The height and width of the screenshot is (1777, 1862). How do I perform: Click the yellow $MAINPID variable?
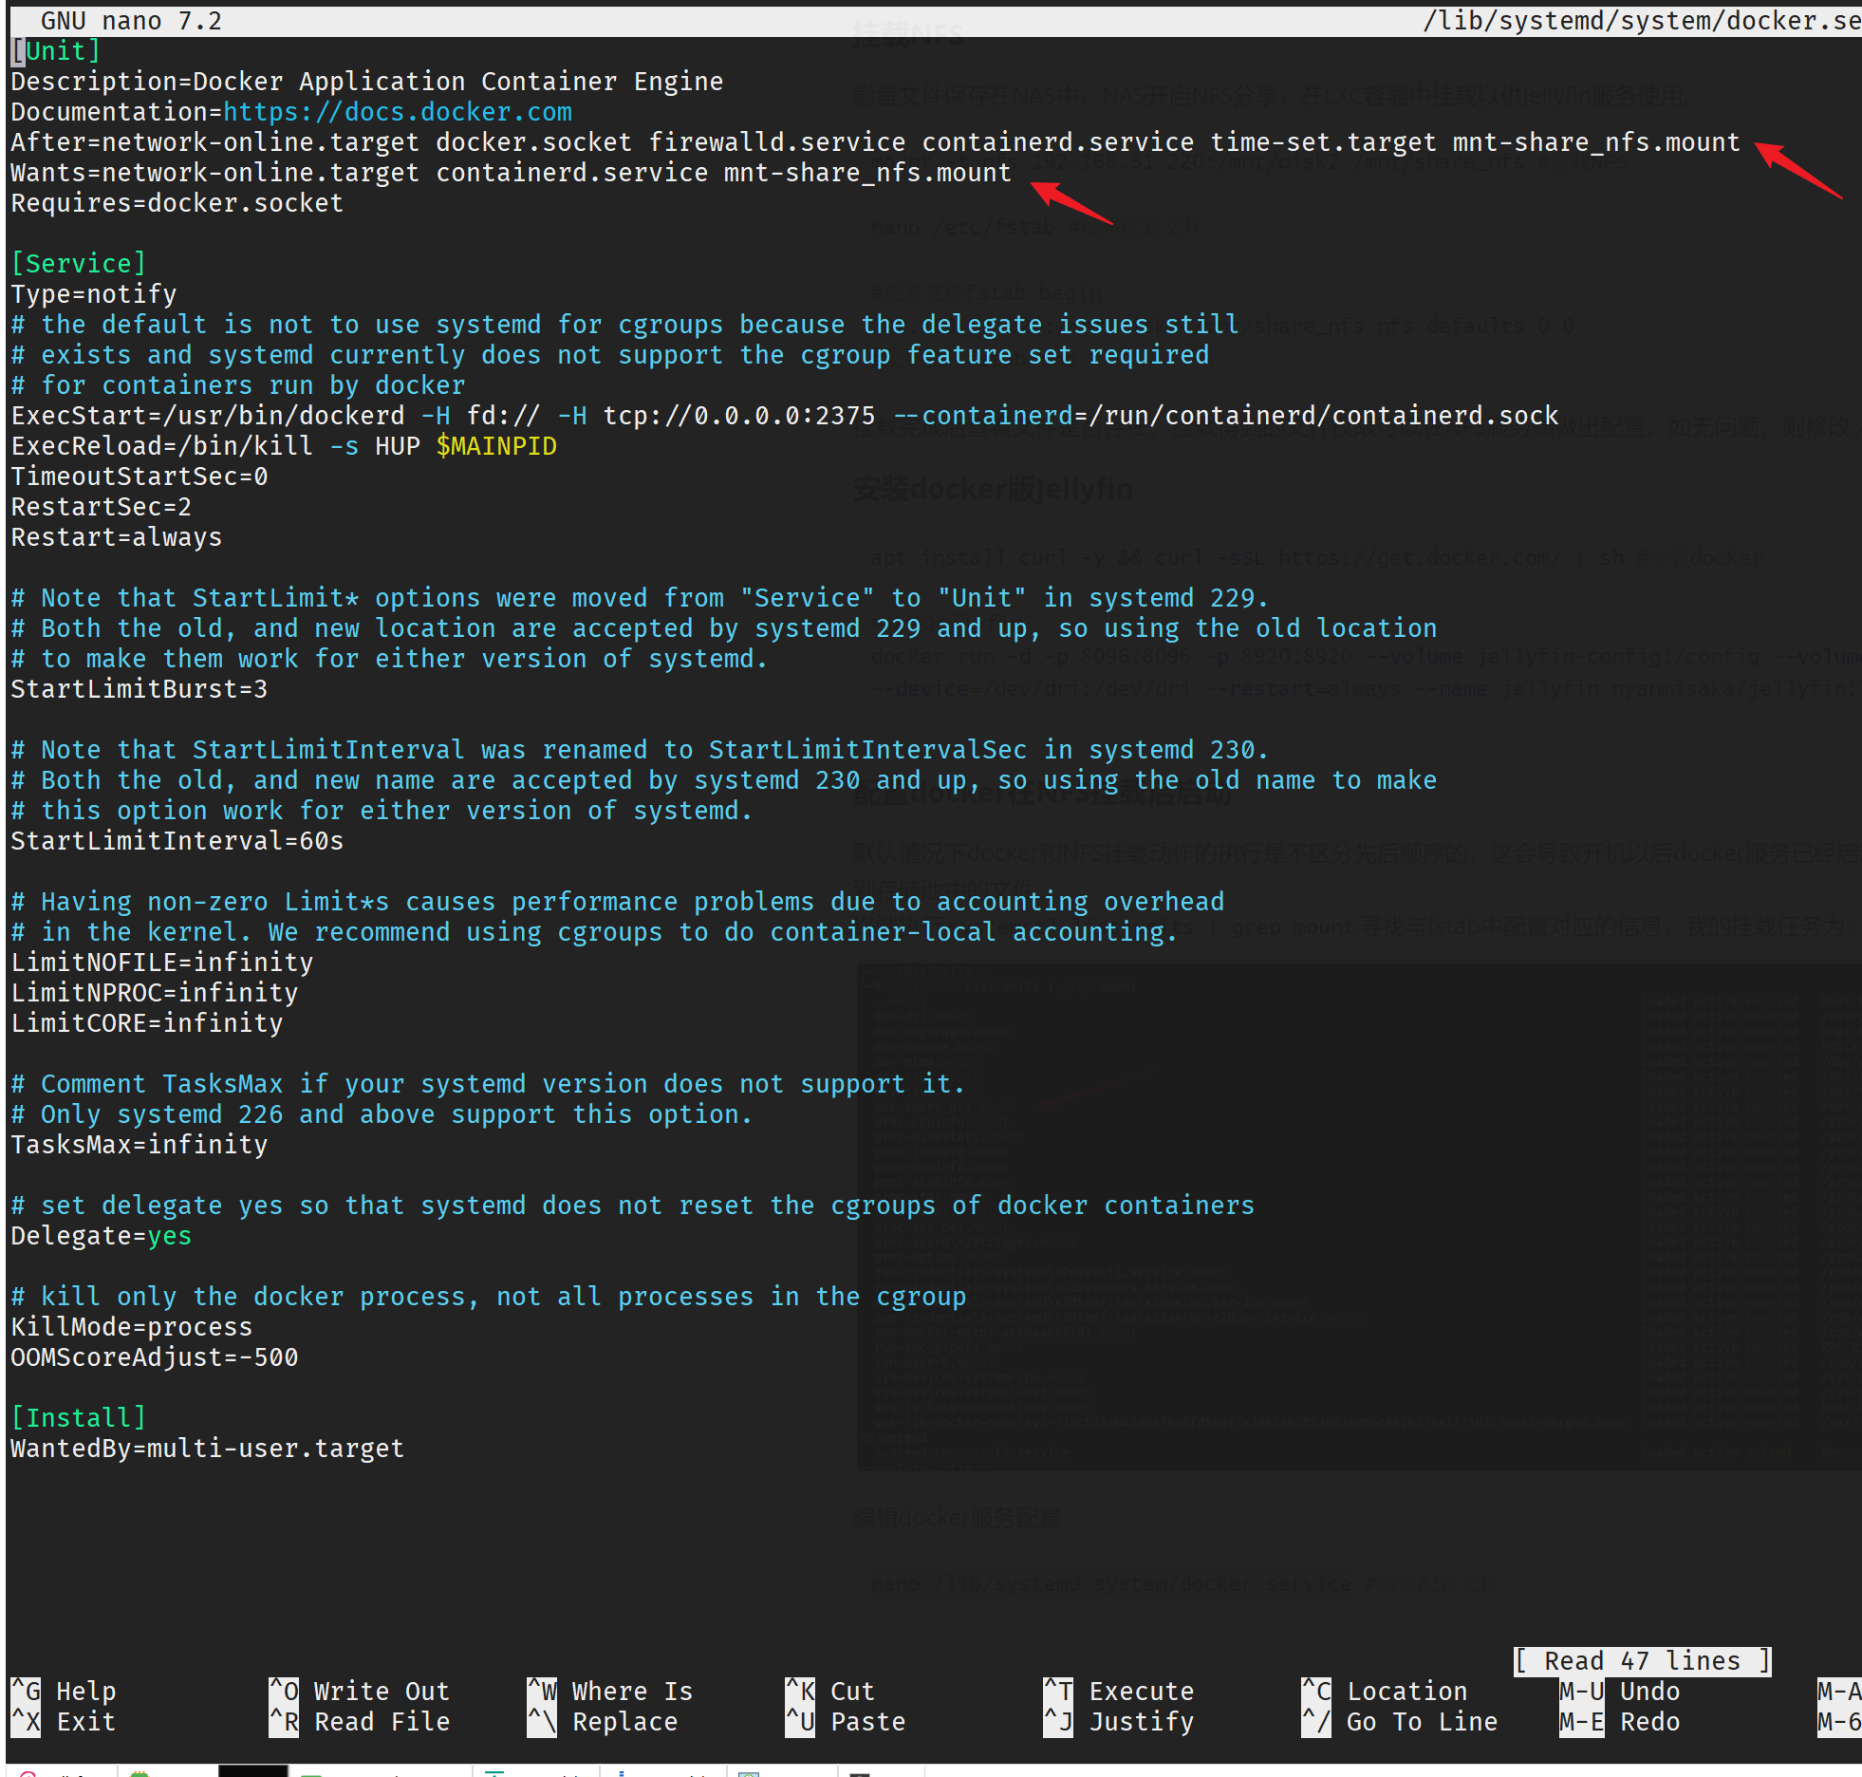point(496,446)
